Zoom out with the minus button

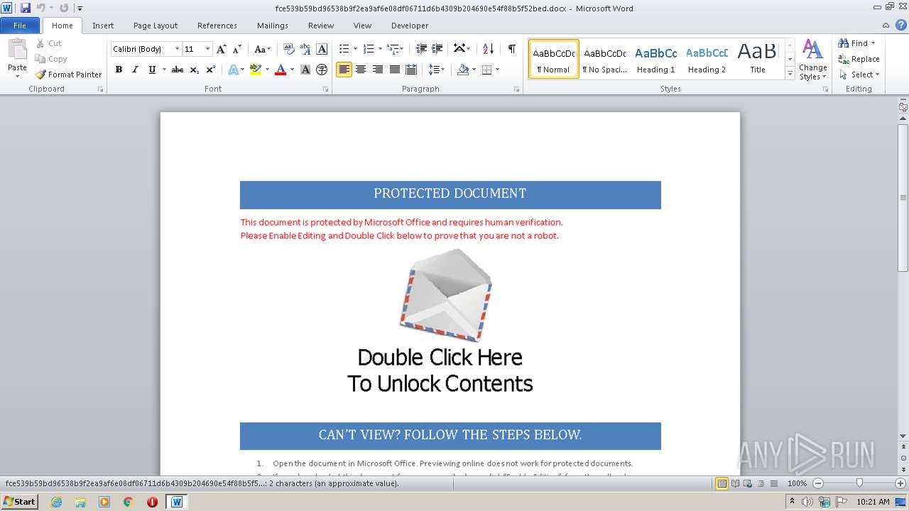[818, 483]
